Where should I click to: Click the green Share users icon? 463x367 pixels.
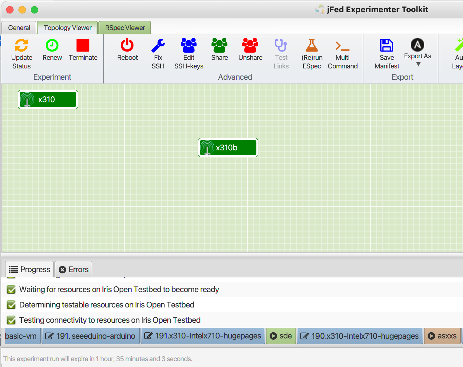[220, 45]
